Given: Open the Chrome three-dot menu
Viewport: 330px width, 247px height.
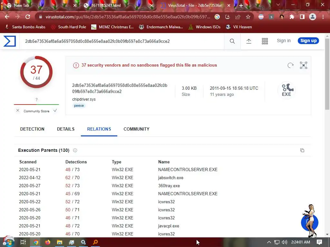Looking at the screenshot, I should (323, 17).
